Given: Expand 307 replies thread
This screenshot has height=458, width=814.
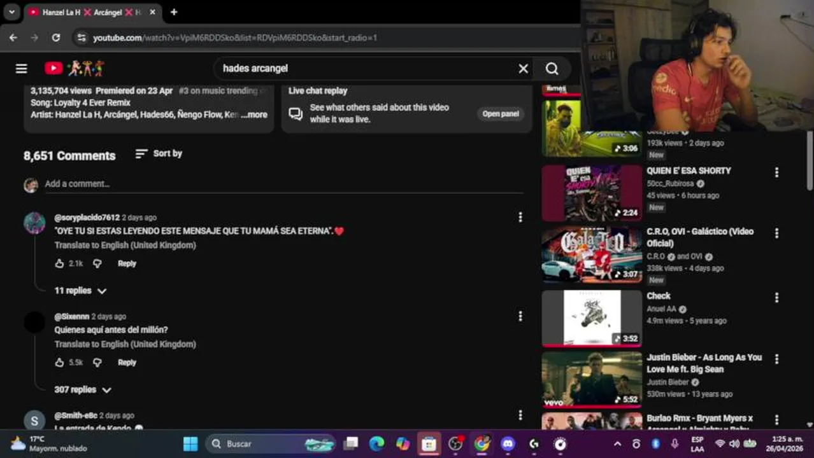Looking at the screenshot, I should 83,390.
